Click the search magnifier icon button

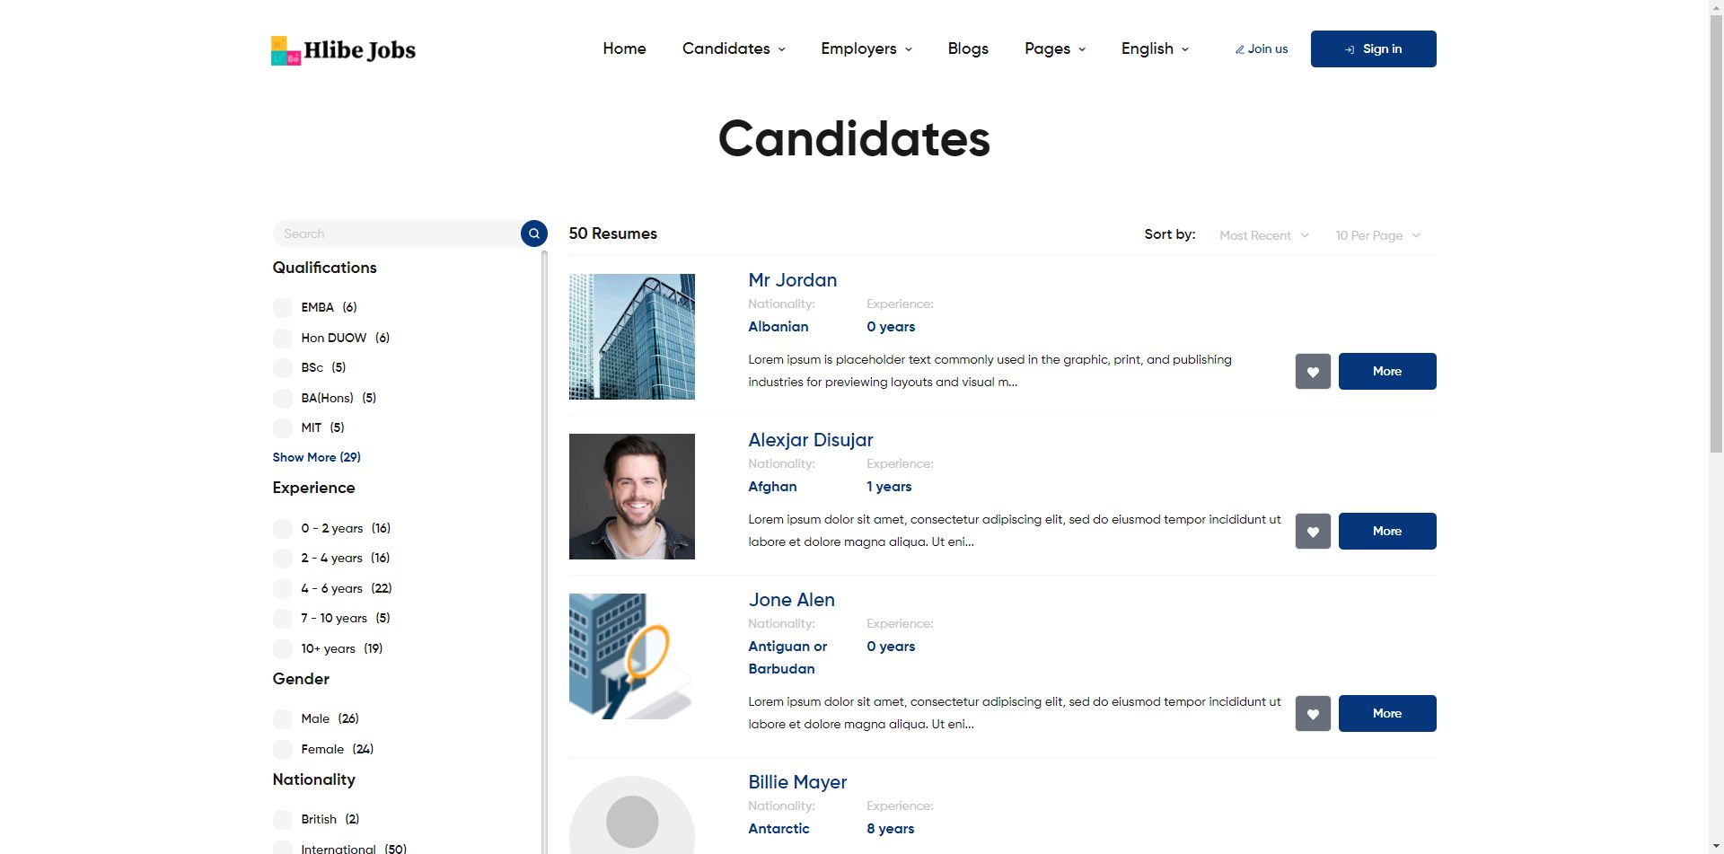tap(534, 233)
